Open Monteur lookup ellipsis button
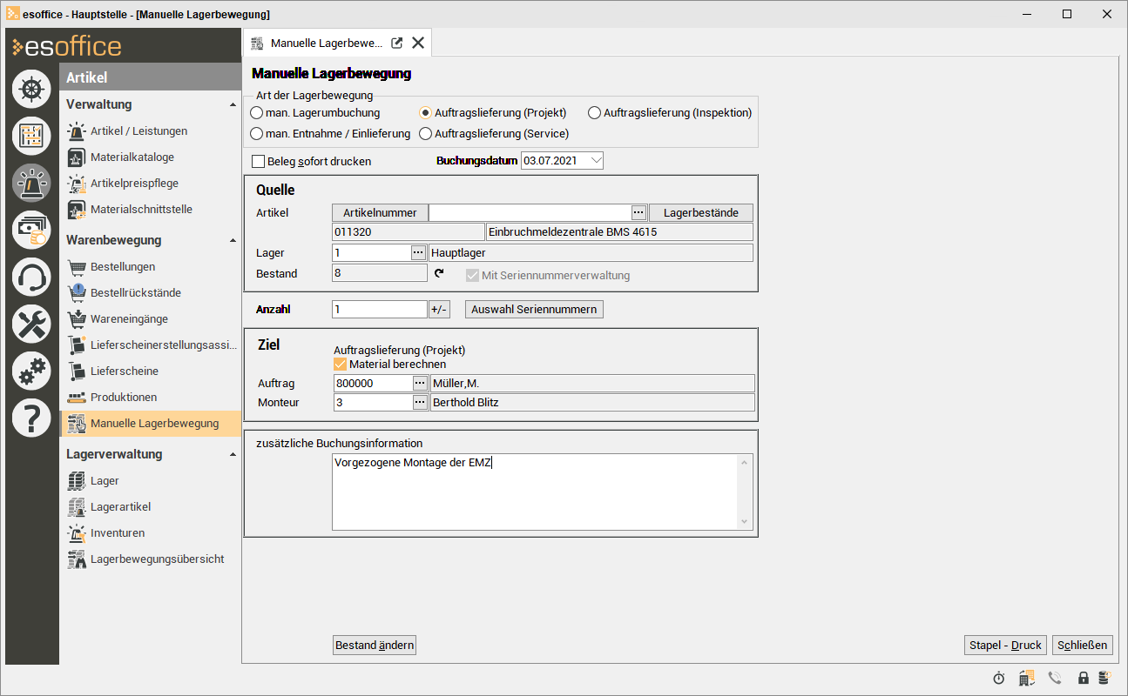This screenshot has height=696, width=1128. tap(420, 403)
